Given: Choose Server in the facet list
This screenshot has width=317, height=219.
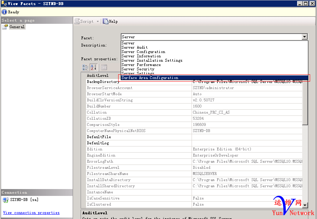Looking at the screenshot, I should pos(128,43).
